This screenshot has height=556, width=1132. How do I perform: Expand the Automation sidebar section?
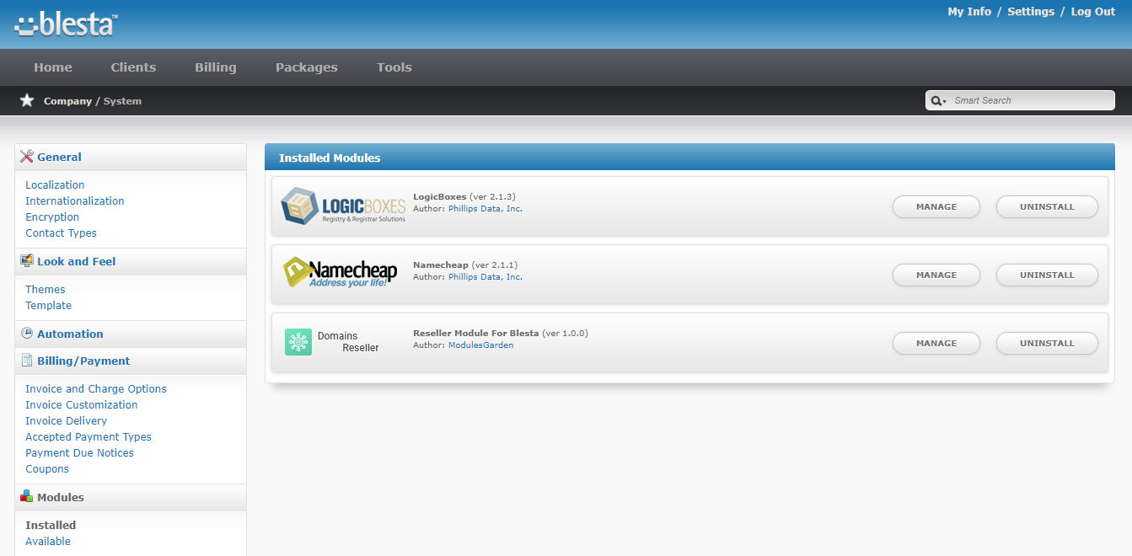(x=69, y=334)
